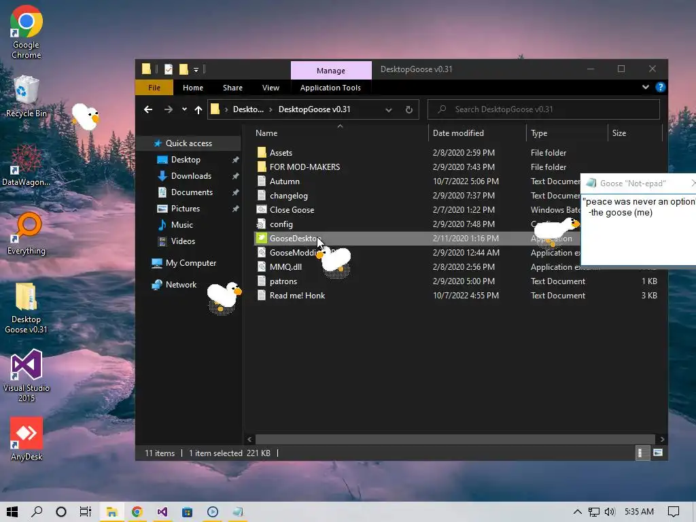The width and height of the screenshot is (696, 522).
Task: Click Properties icon in quick access toolbar
Action: [169, 69]
